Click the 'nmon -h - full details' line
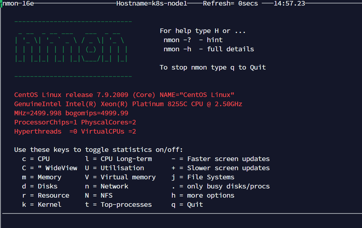Image resolution: width=362 pixels, height=228 pixels. [209, 49]
